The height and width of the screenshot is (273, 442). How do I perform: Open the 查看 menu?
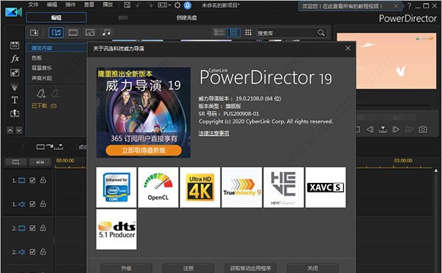[89, 4]
